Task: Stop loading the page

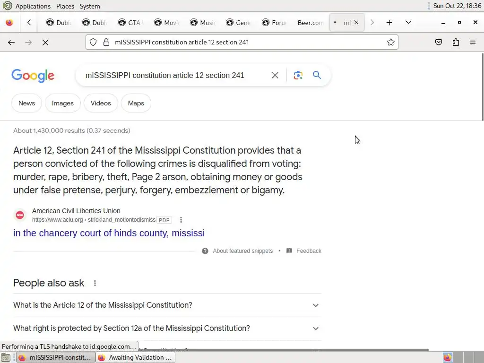Action: tap(45, 42)
